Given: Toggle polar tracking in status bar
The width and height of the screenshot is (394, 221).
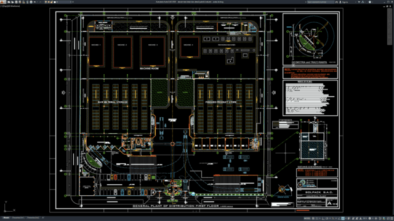Looking at the screenshot, I should (327, 219).
